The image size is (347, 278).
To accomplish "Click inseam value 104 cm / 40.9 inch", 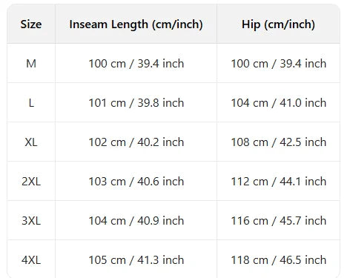I will pyautogui.click(x=136, y=221).
